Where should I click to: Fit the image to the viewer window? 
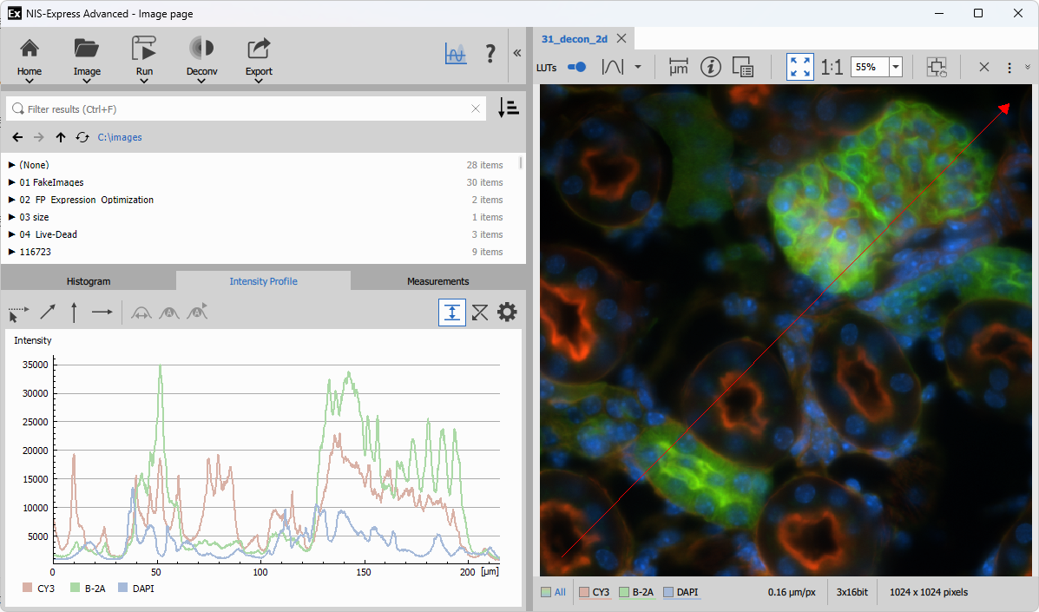(x=799, y=66)
